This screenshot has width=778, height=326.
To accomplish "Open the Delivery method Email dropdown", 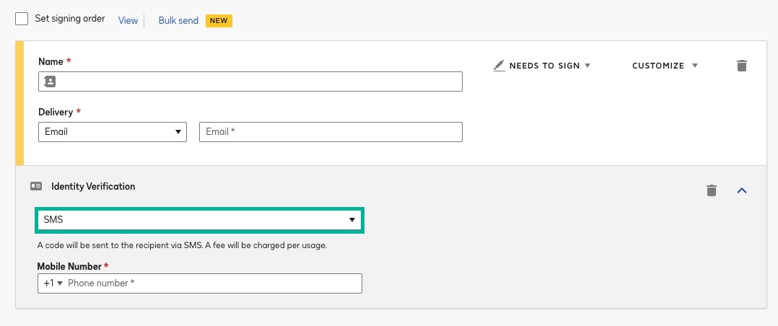I will click(x=112, y=132).
